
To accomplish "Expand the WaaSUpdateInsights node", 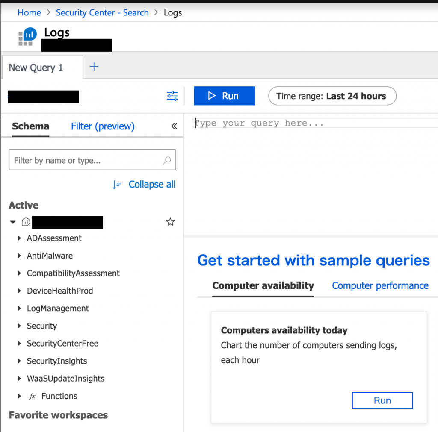I will pos(19,379).
